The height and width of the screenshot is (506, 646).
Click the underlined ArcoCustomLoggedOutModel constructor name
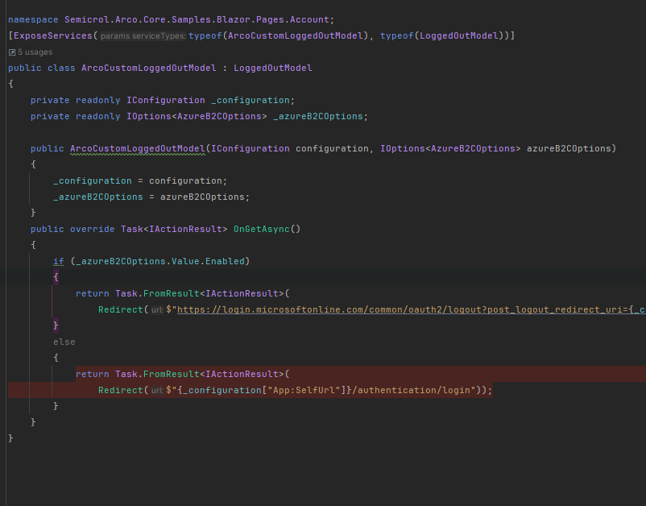[x=137, y=149]
